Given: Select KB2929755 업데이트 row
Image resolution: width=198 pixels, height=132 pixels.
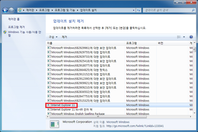Looking at the screenshot, I should point(119,52).
